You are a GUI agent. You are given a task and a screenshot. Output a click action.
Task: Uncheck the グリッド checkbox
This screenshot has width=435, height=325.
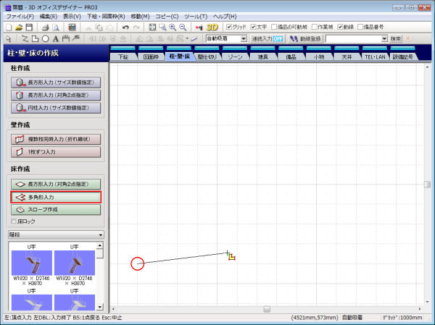pyautogui.click(x=230, y=27)
